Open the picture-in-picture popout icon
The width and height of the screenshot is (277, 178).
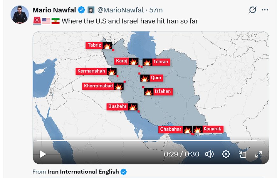242,154
